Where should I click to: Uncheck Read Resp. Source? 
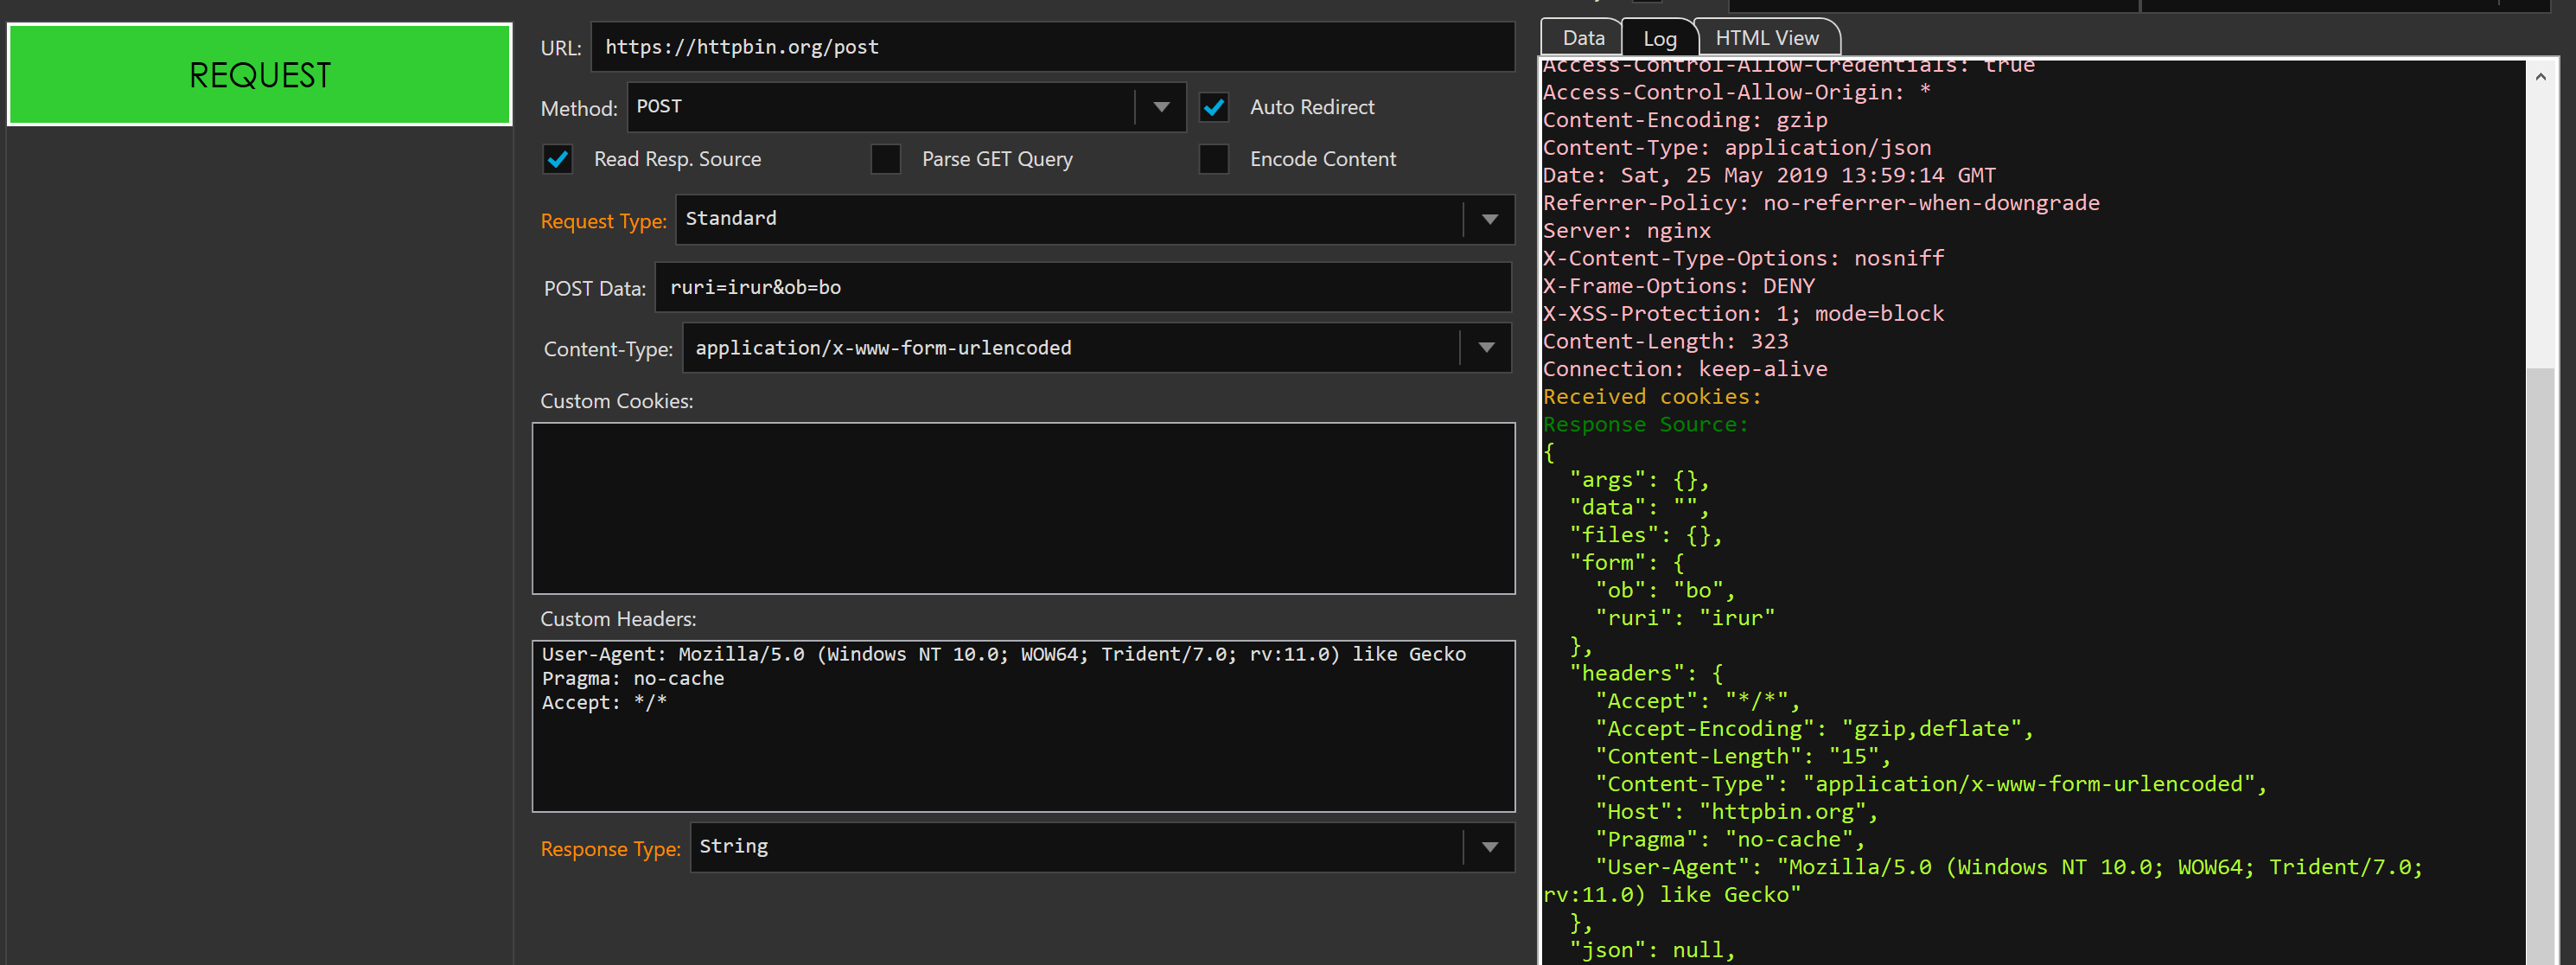point(557,158)
